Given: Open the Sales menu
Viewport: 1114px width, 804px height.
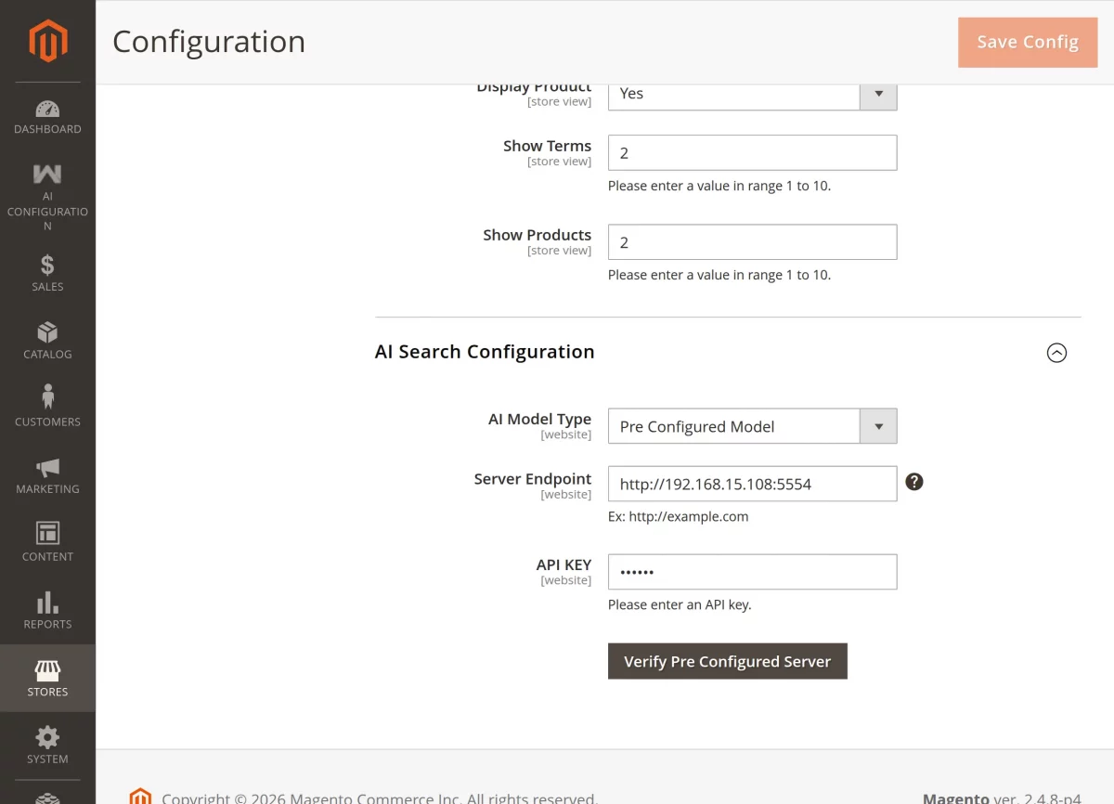Looking at the screenshot, I should pos(47,273).
